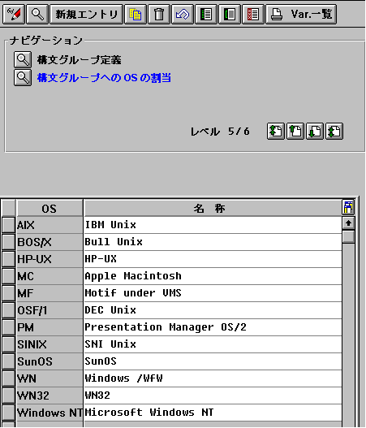Select the row marker for SunOS

[x=8, y=361]
